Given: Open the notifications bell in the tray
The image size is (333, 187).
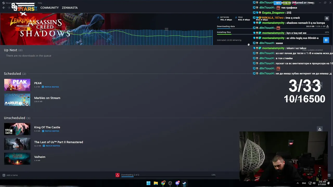Looking at the screenshot, I should (329, 183).
